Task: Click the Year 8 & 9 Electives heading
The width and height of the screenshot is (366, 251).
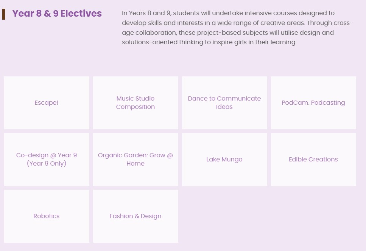Action: (x=57, y=14)
